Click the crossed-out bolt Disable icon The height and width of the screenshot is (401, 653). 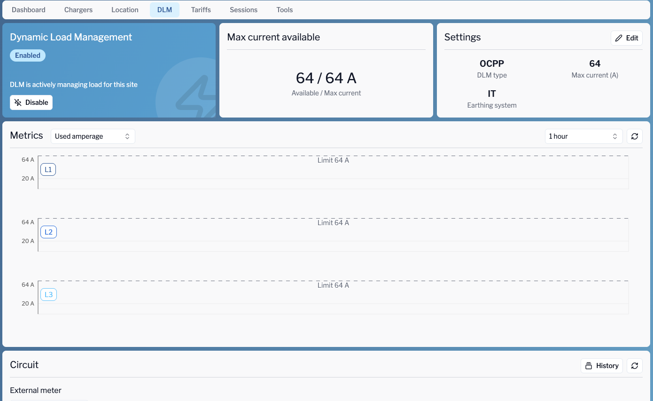[x=17, y=102]
